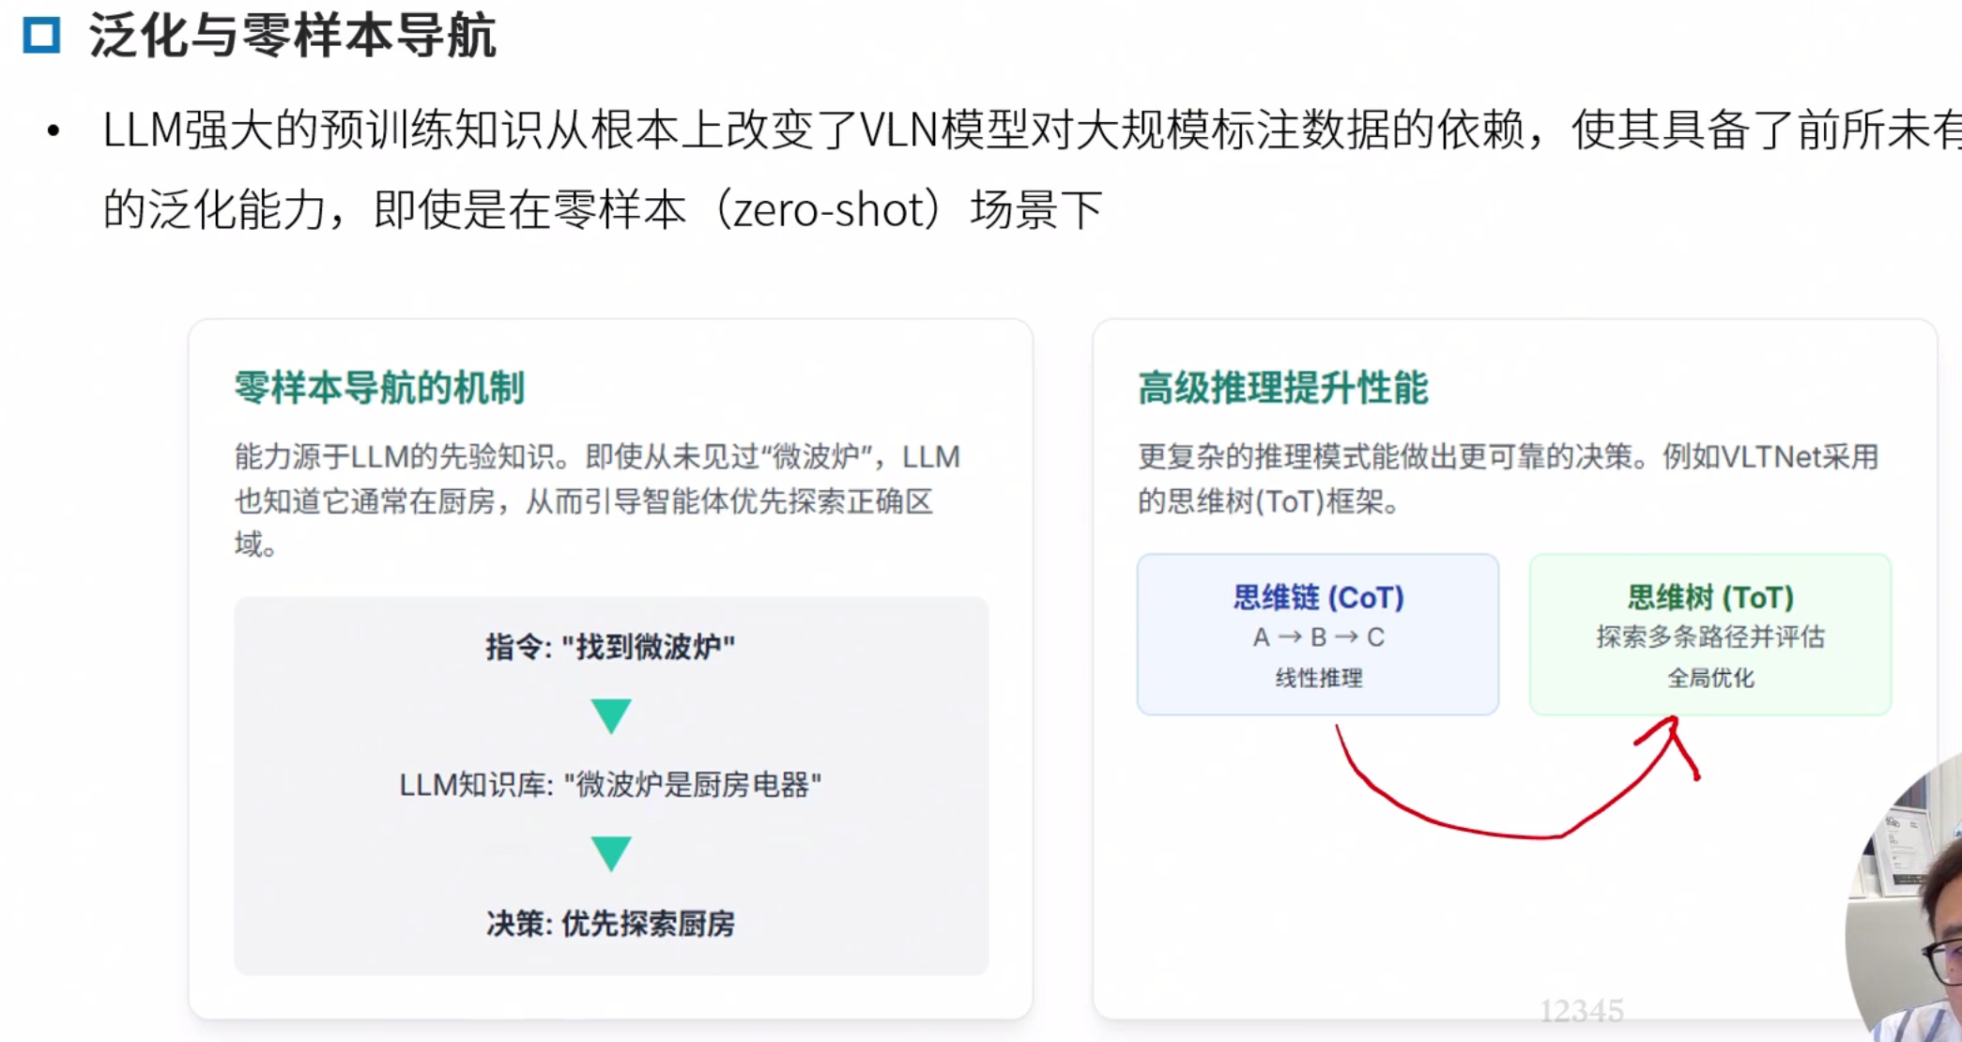Click the heading 零样本导航的机制
1962x1042 pixels.
(378, 388)
